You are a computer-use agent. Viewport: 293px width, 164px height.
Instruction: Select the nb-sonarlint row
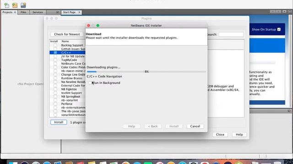click(67, 100)
